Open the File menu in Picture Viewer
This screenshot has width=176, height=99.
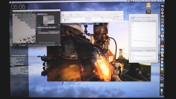[x=15, y=13]
